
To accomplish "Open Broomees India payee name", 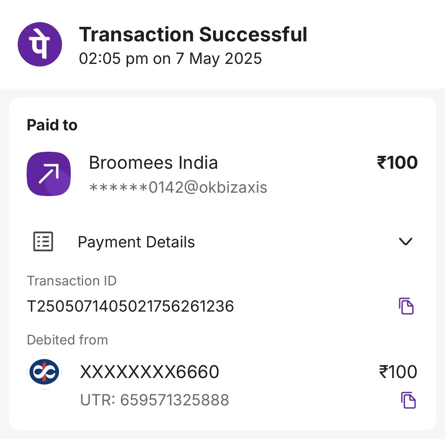I will 153,163.
